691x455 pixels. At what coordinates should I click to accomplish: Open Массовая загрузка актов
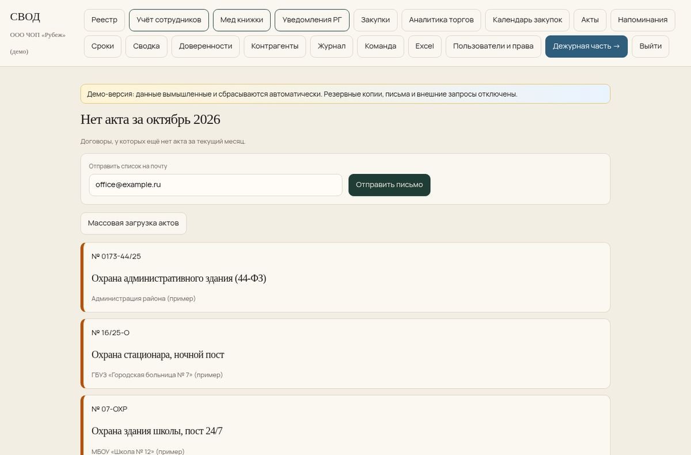click(x=134, y=223)
